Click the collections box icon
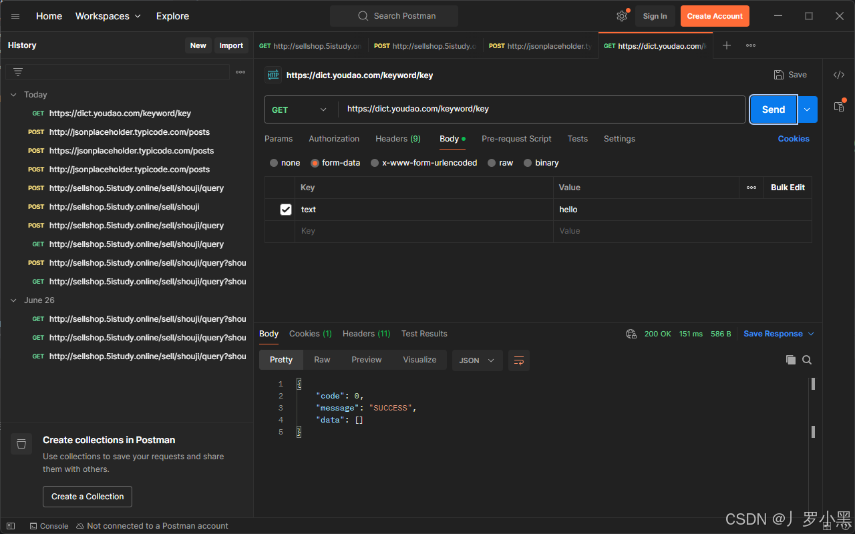 pyautogui.click(x=21, y=444)
